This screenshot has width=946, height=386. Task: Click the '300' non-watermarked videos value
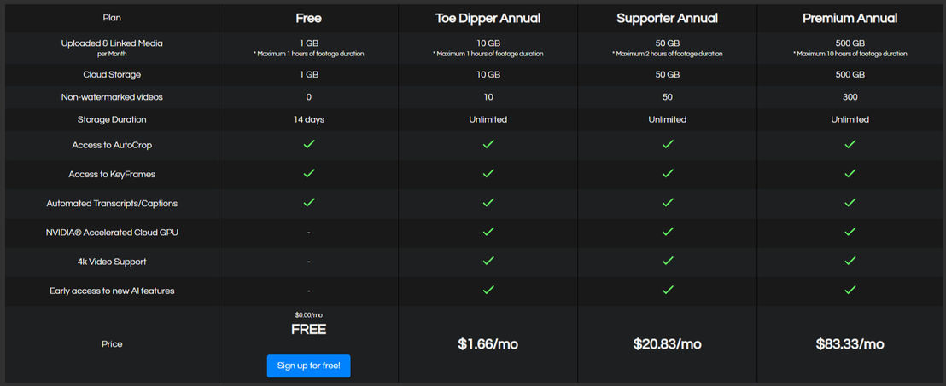(x=850, y=97)
